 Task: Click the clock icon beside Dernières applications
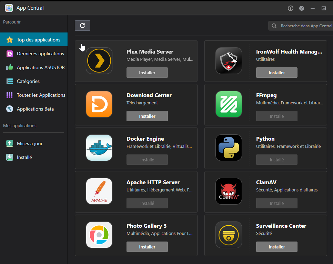tap(10, 54)
